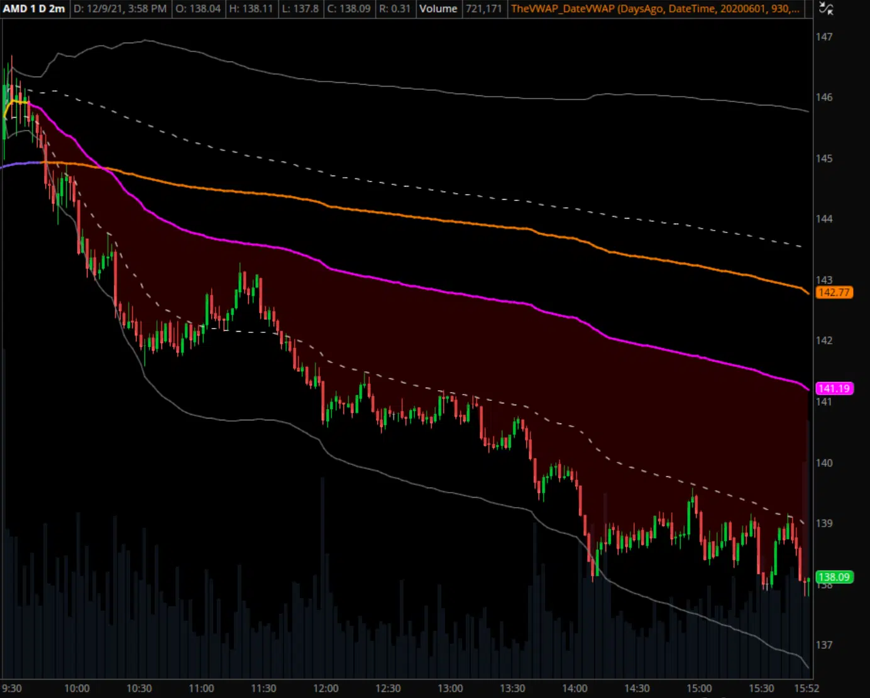The height and width of the screenshot is (698, 870).
Task: Click the 11:00 time axis label
Action: [201, 689]
